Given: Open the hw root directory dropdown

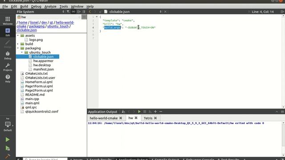Looking at the screenshot, I should click(x=49, y=17).
